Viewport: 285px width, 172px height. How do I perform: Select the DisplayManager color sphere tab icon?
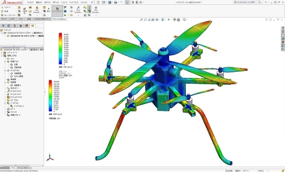click(x=27, y=26)
